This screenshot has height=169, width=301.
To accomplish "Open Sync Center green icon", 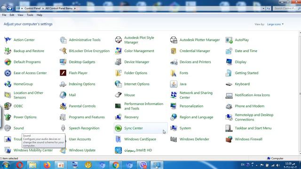I will [x=118, y=128].
